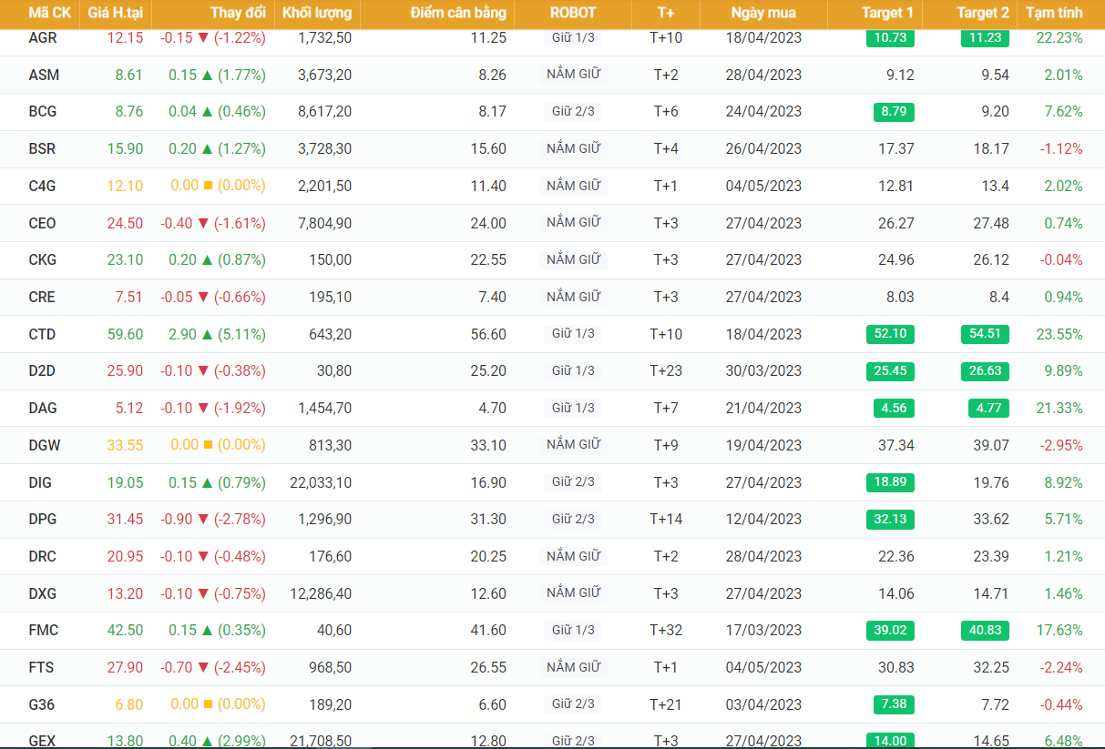Select the BSR ticker
This screenshot has height=749, width=1105.
click(42, 148)
